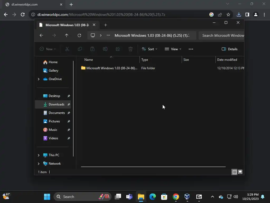Image resolution: width=270 pixels, height=203 pixels.
Task: Expand the This PC tree node
Action: pyautogui.click(x=38, y=155)
